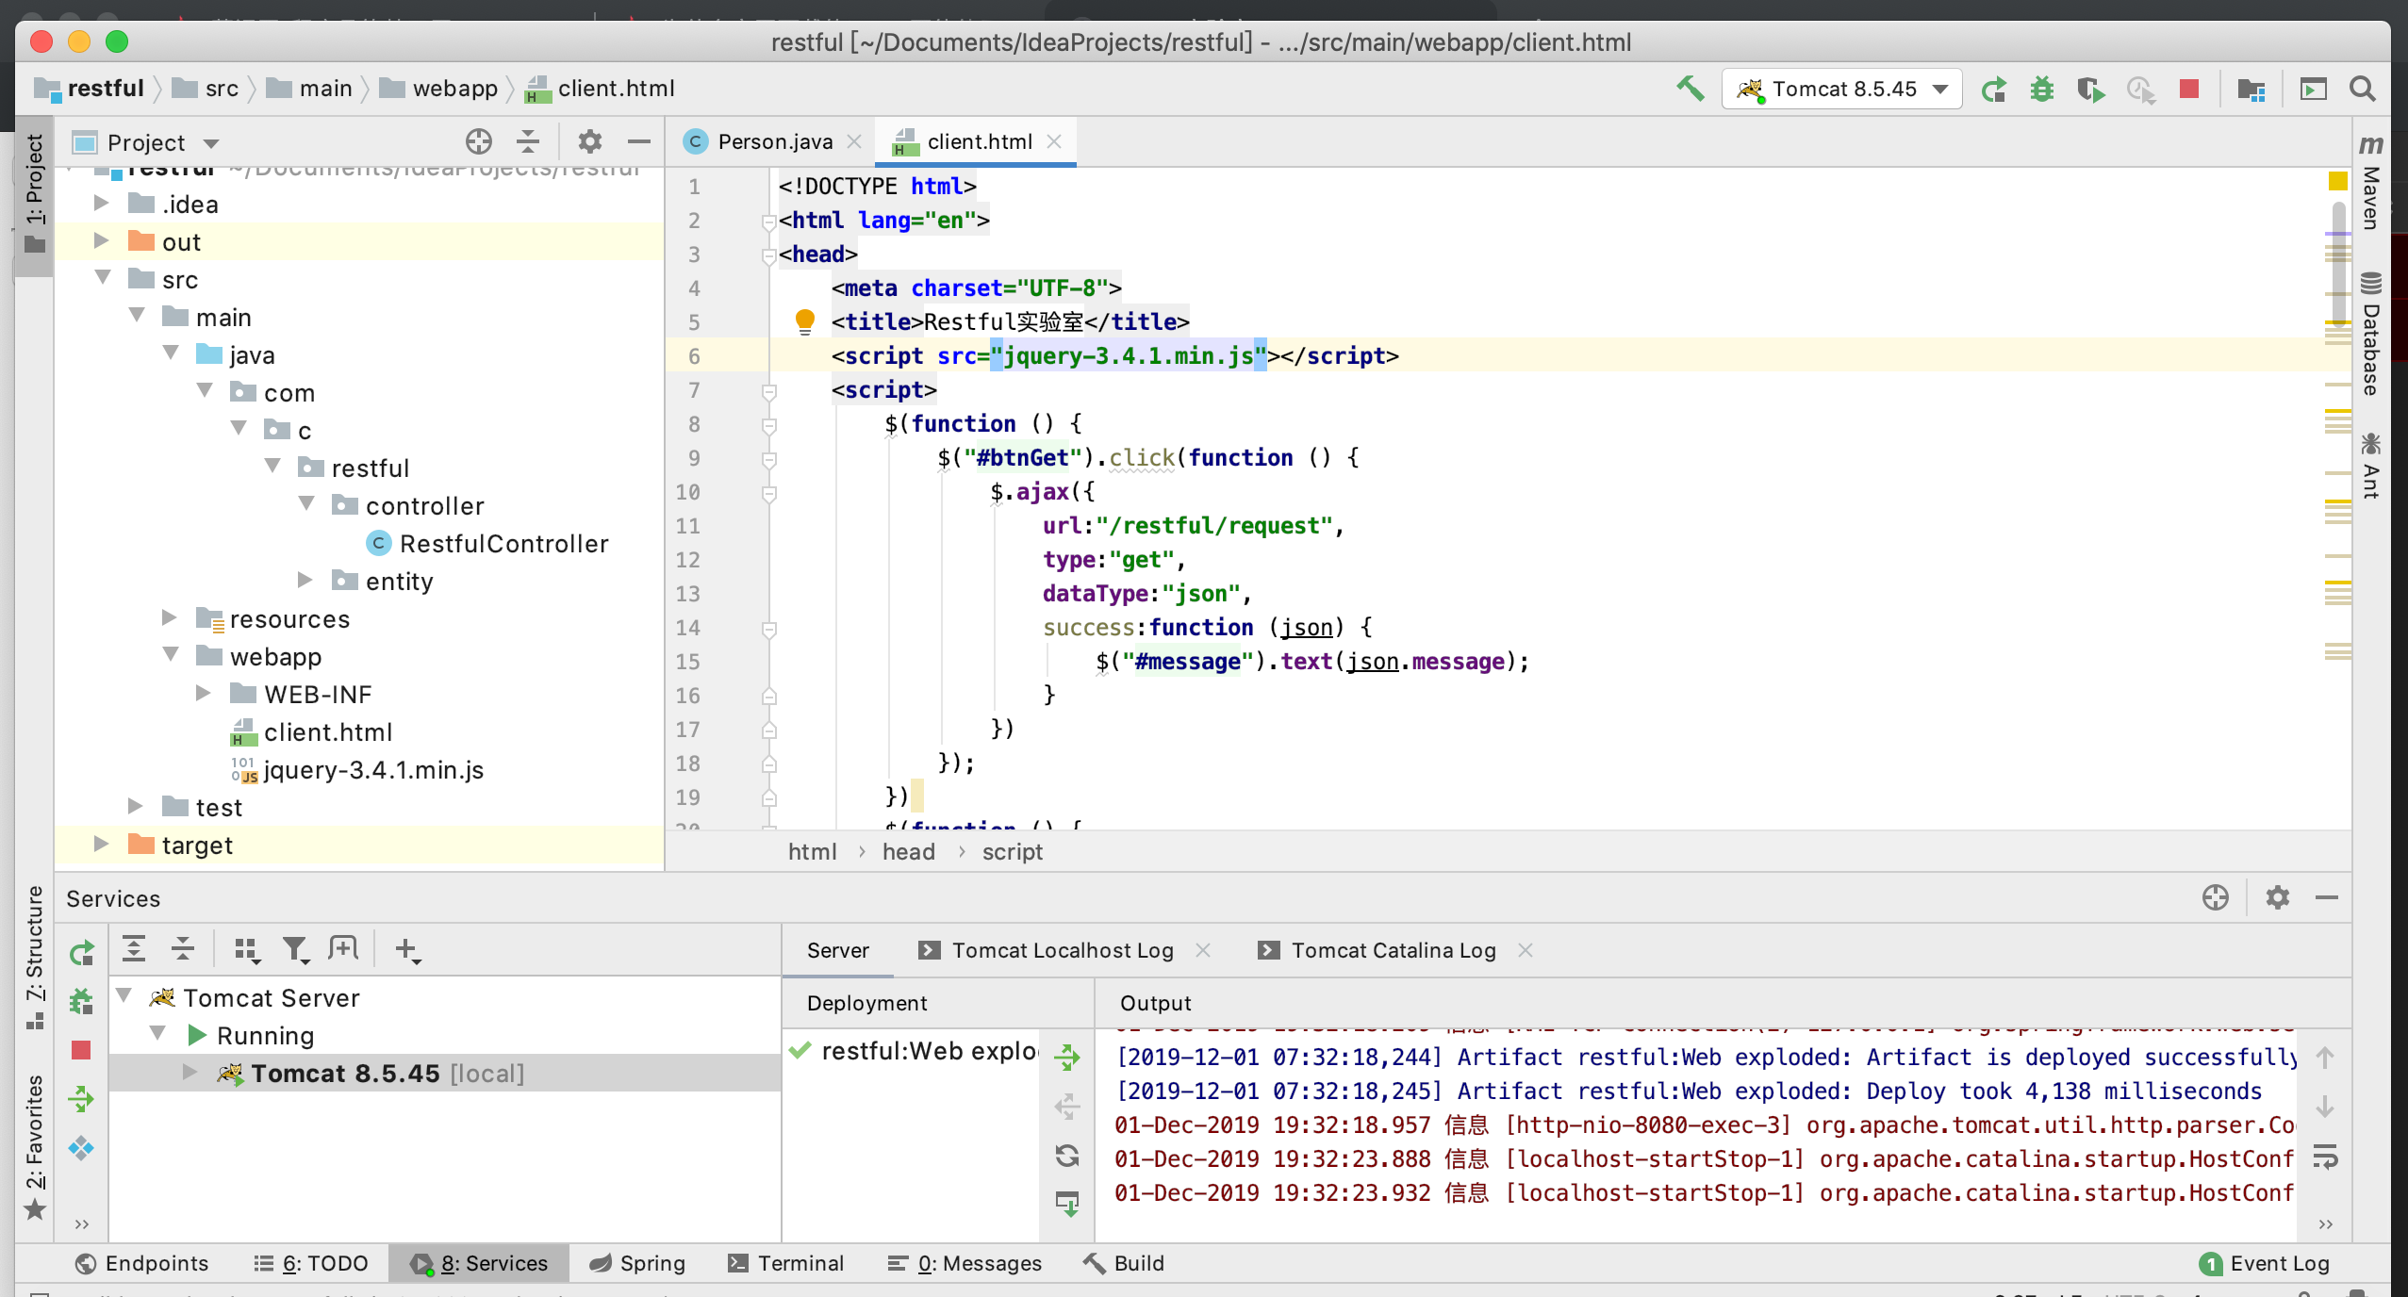This screenshot has height=1297, width=2408.
Task: Click the intention lightbulb on line 5
Action: click(x=804, y=321)
